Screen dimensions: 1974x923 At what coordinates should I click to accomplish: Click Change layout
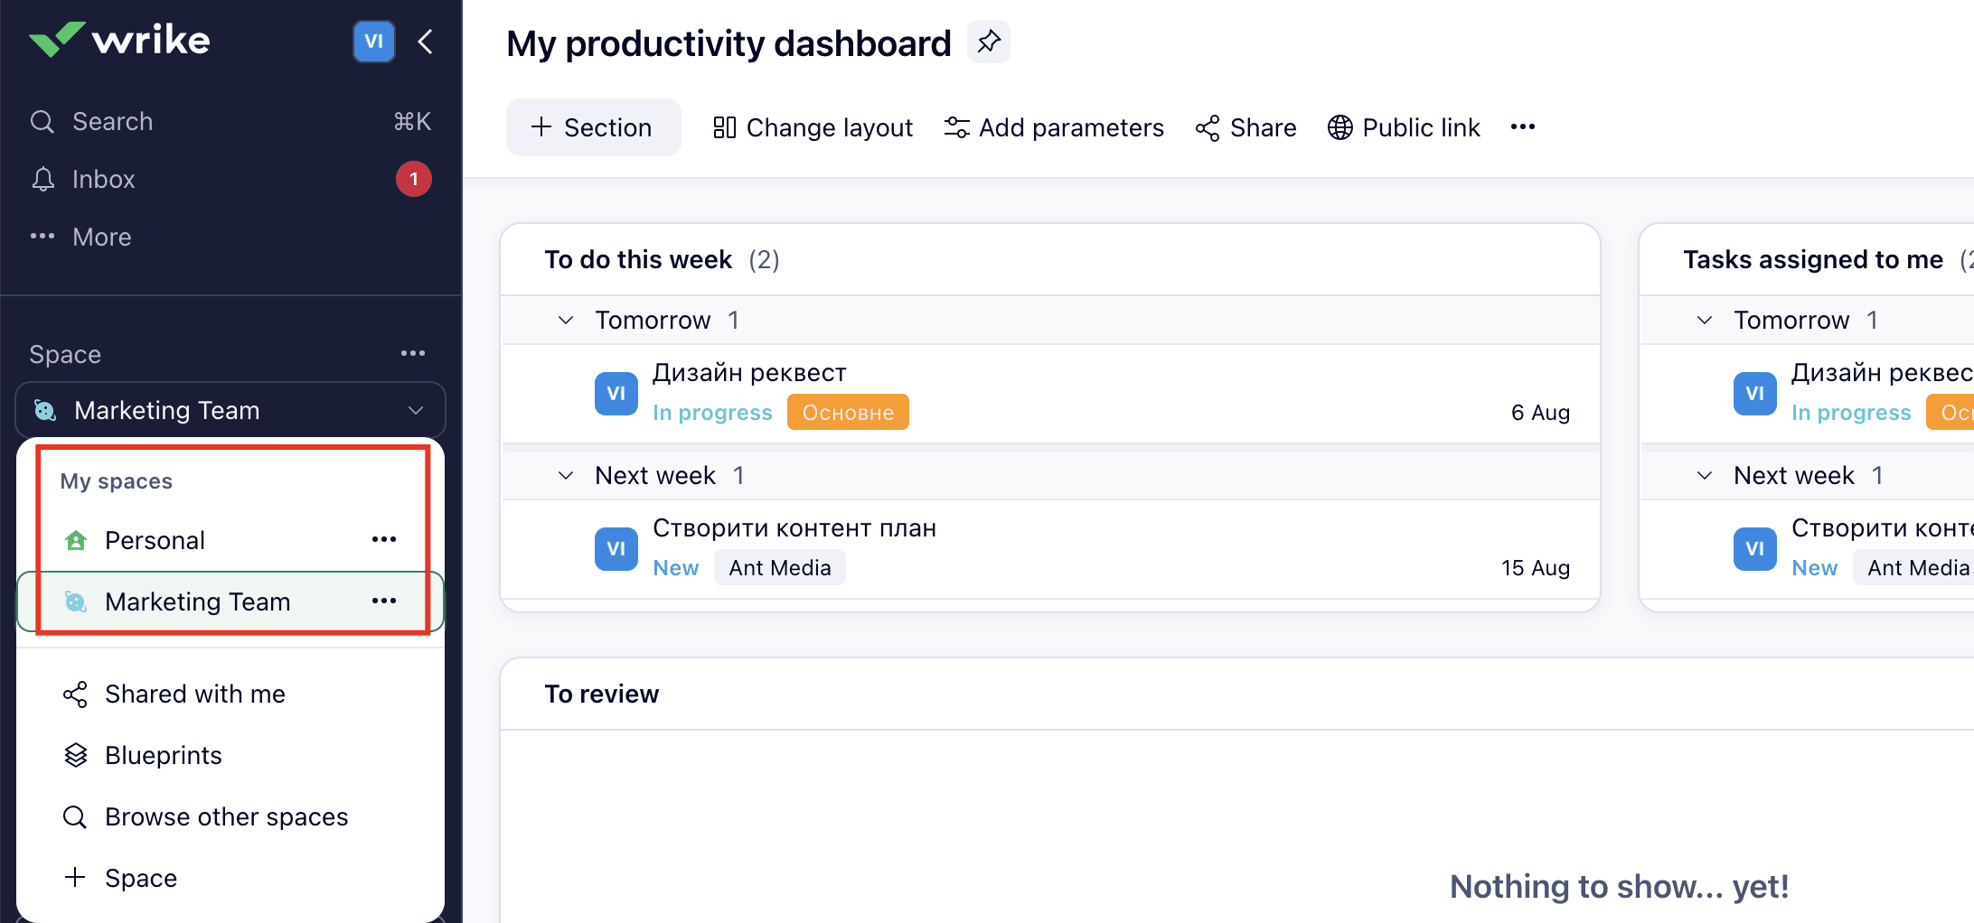(x=813, y=127)
